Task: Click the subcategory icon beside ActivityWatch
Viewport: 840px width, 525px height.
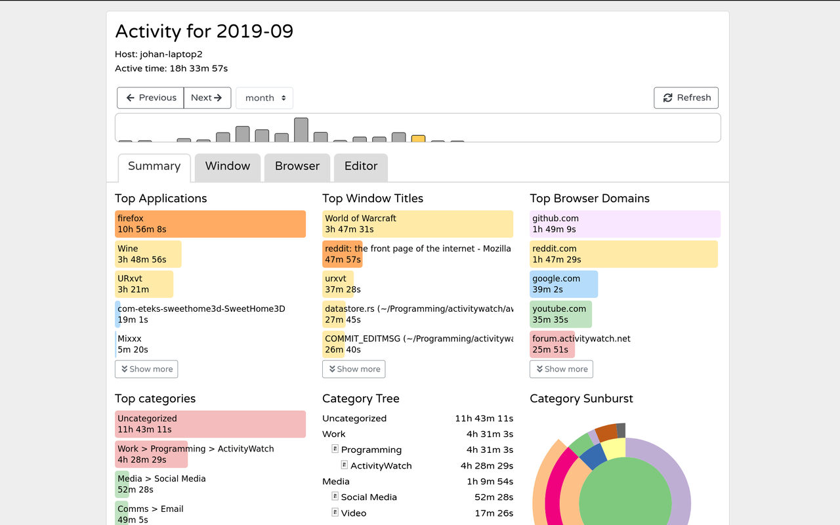Action: 343,465
